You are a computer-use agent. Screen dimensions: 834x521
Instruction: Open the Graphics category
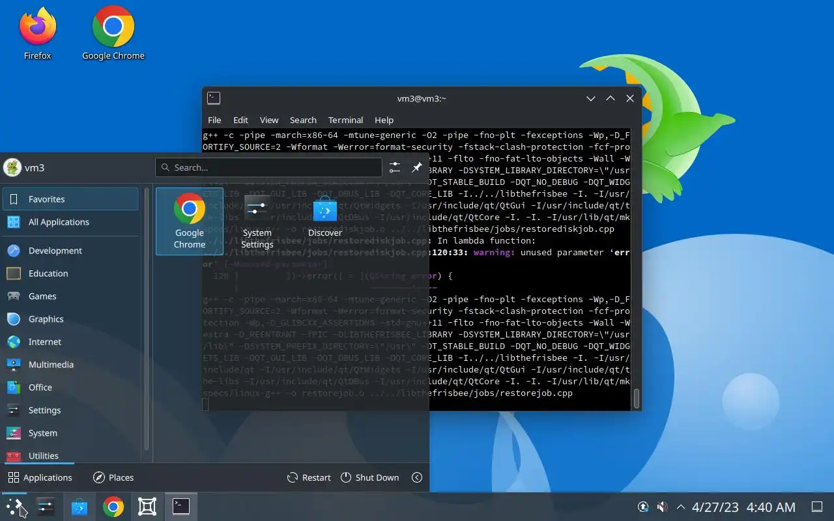pos(70,319)
